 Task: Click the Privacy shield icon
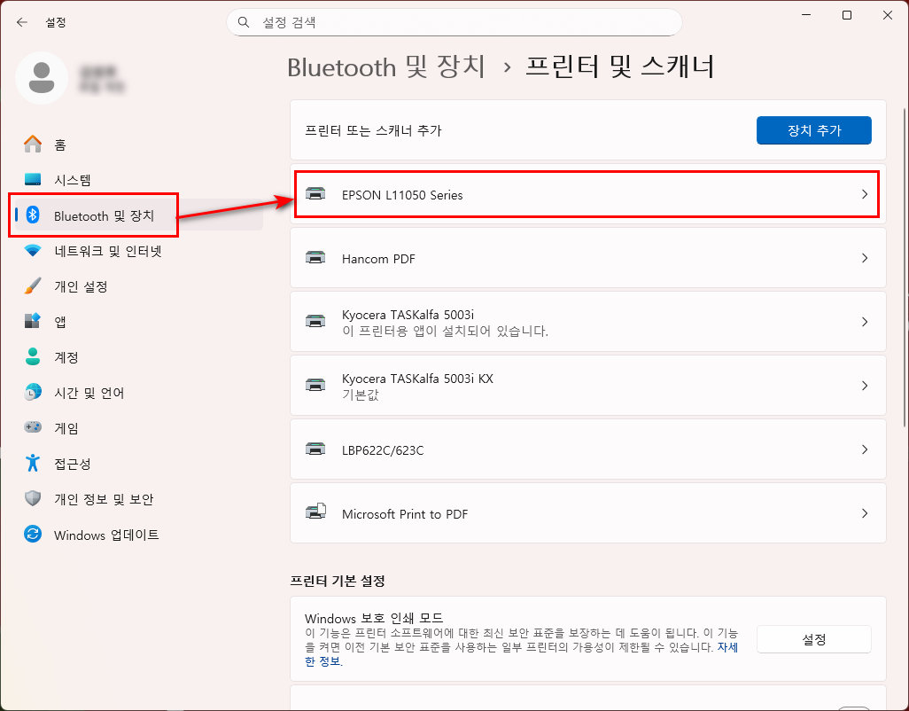pos(33,498)
